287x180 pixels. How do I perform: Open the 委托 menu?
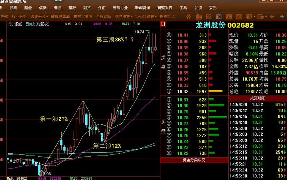click(x=213, y=8)
